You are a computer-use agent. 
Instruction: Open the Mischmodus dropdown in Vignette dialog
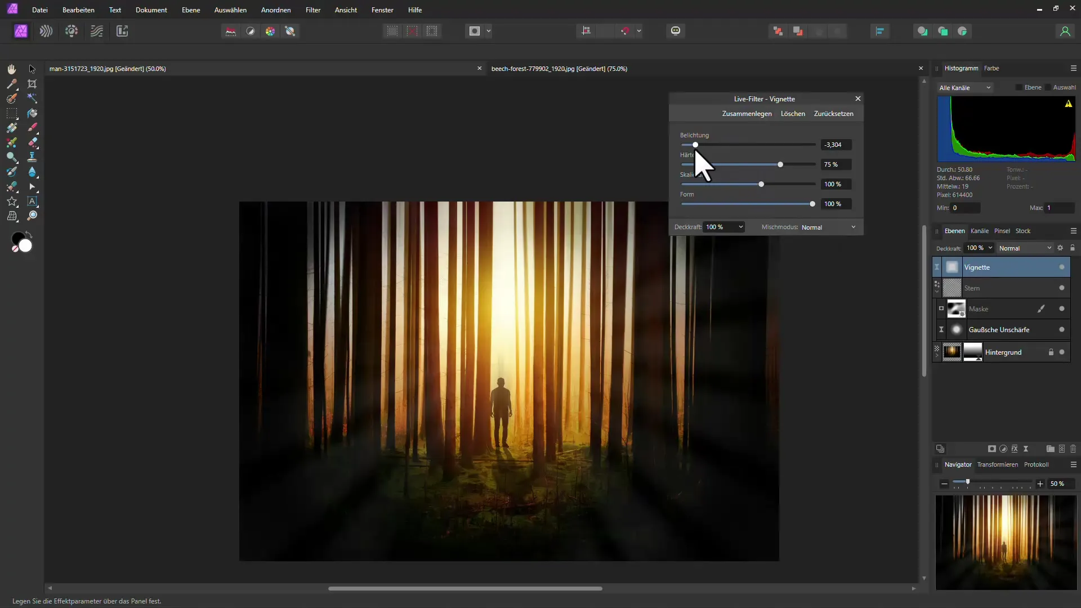[x=829, y=227]
